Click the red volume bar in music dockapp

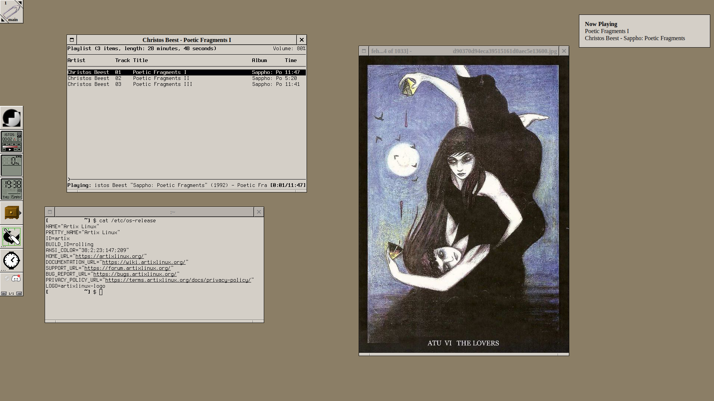pyautogui.click(x=10, y=147)
